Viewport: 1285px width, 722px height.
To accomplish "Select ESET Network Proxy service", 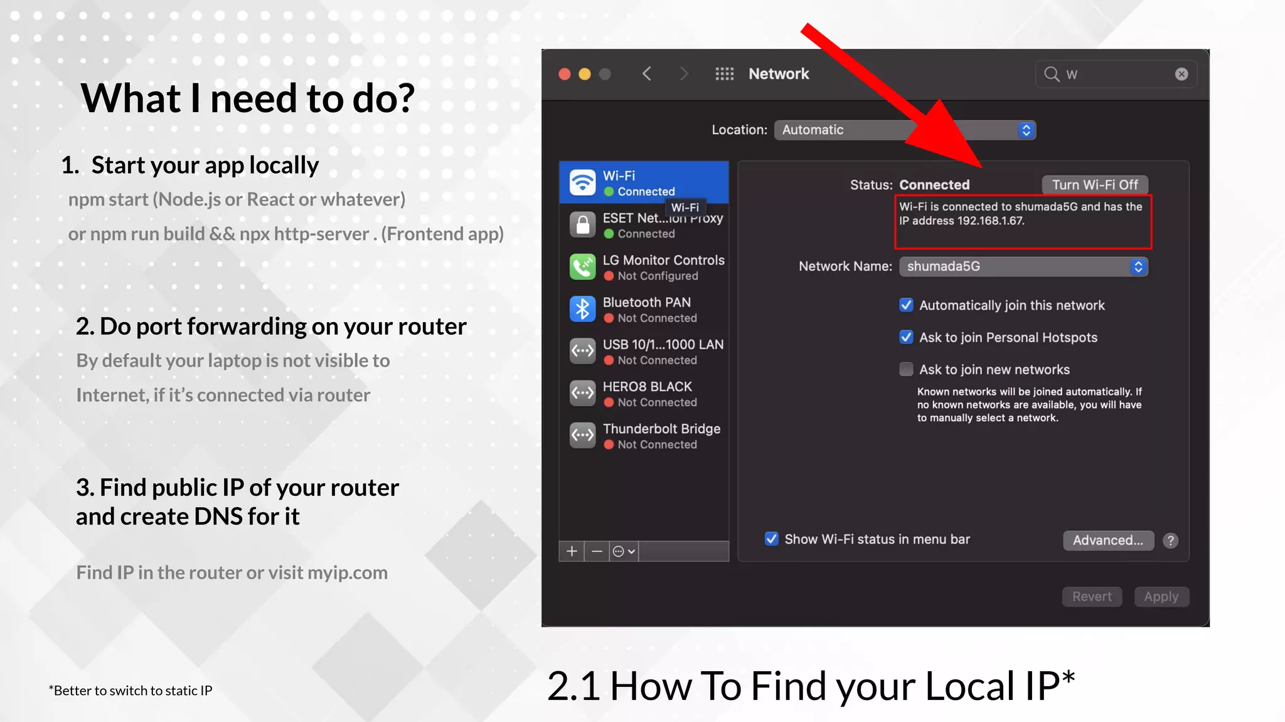I will coord(644,225).
